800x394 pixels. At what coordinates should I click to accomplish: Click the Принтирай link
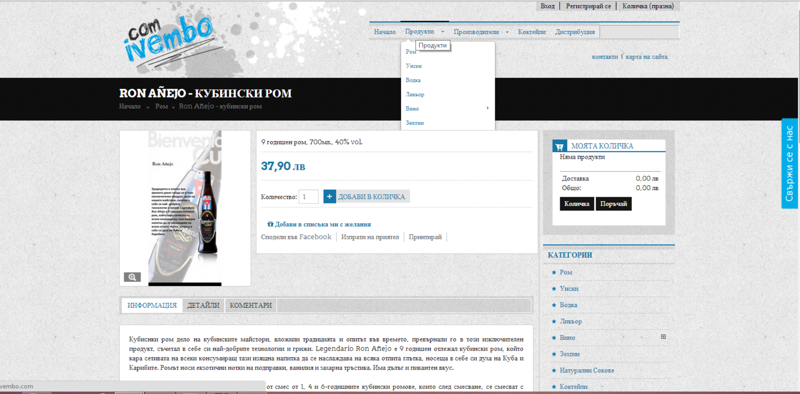[x=425, y=237]
